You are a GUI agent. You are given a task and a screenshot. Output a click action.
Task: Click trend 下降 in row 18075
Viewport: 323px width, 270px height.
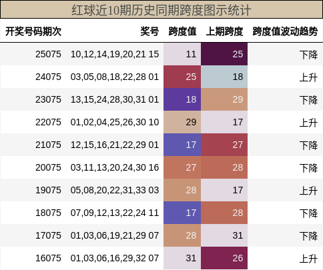pyautogui.click(x=308, y=213)
